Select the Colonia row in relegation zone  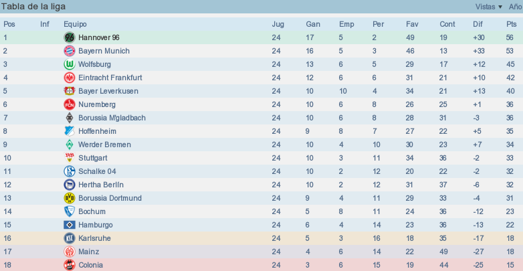pos(261,265)
